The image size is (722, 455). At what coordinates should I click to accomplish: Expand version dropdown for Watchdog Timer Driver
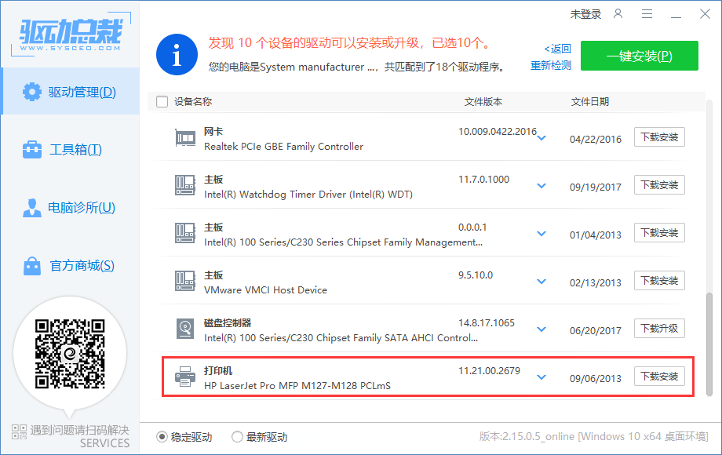point(541,186)
